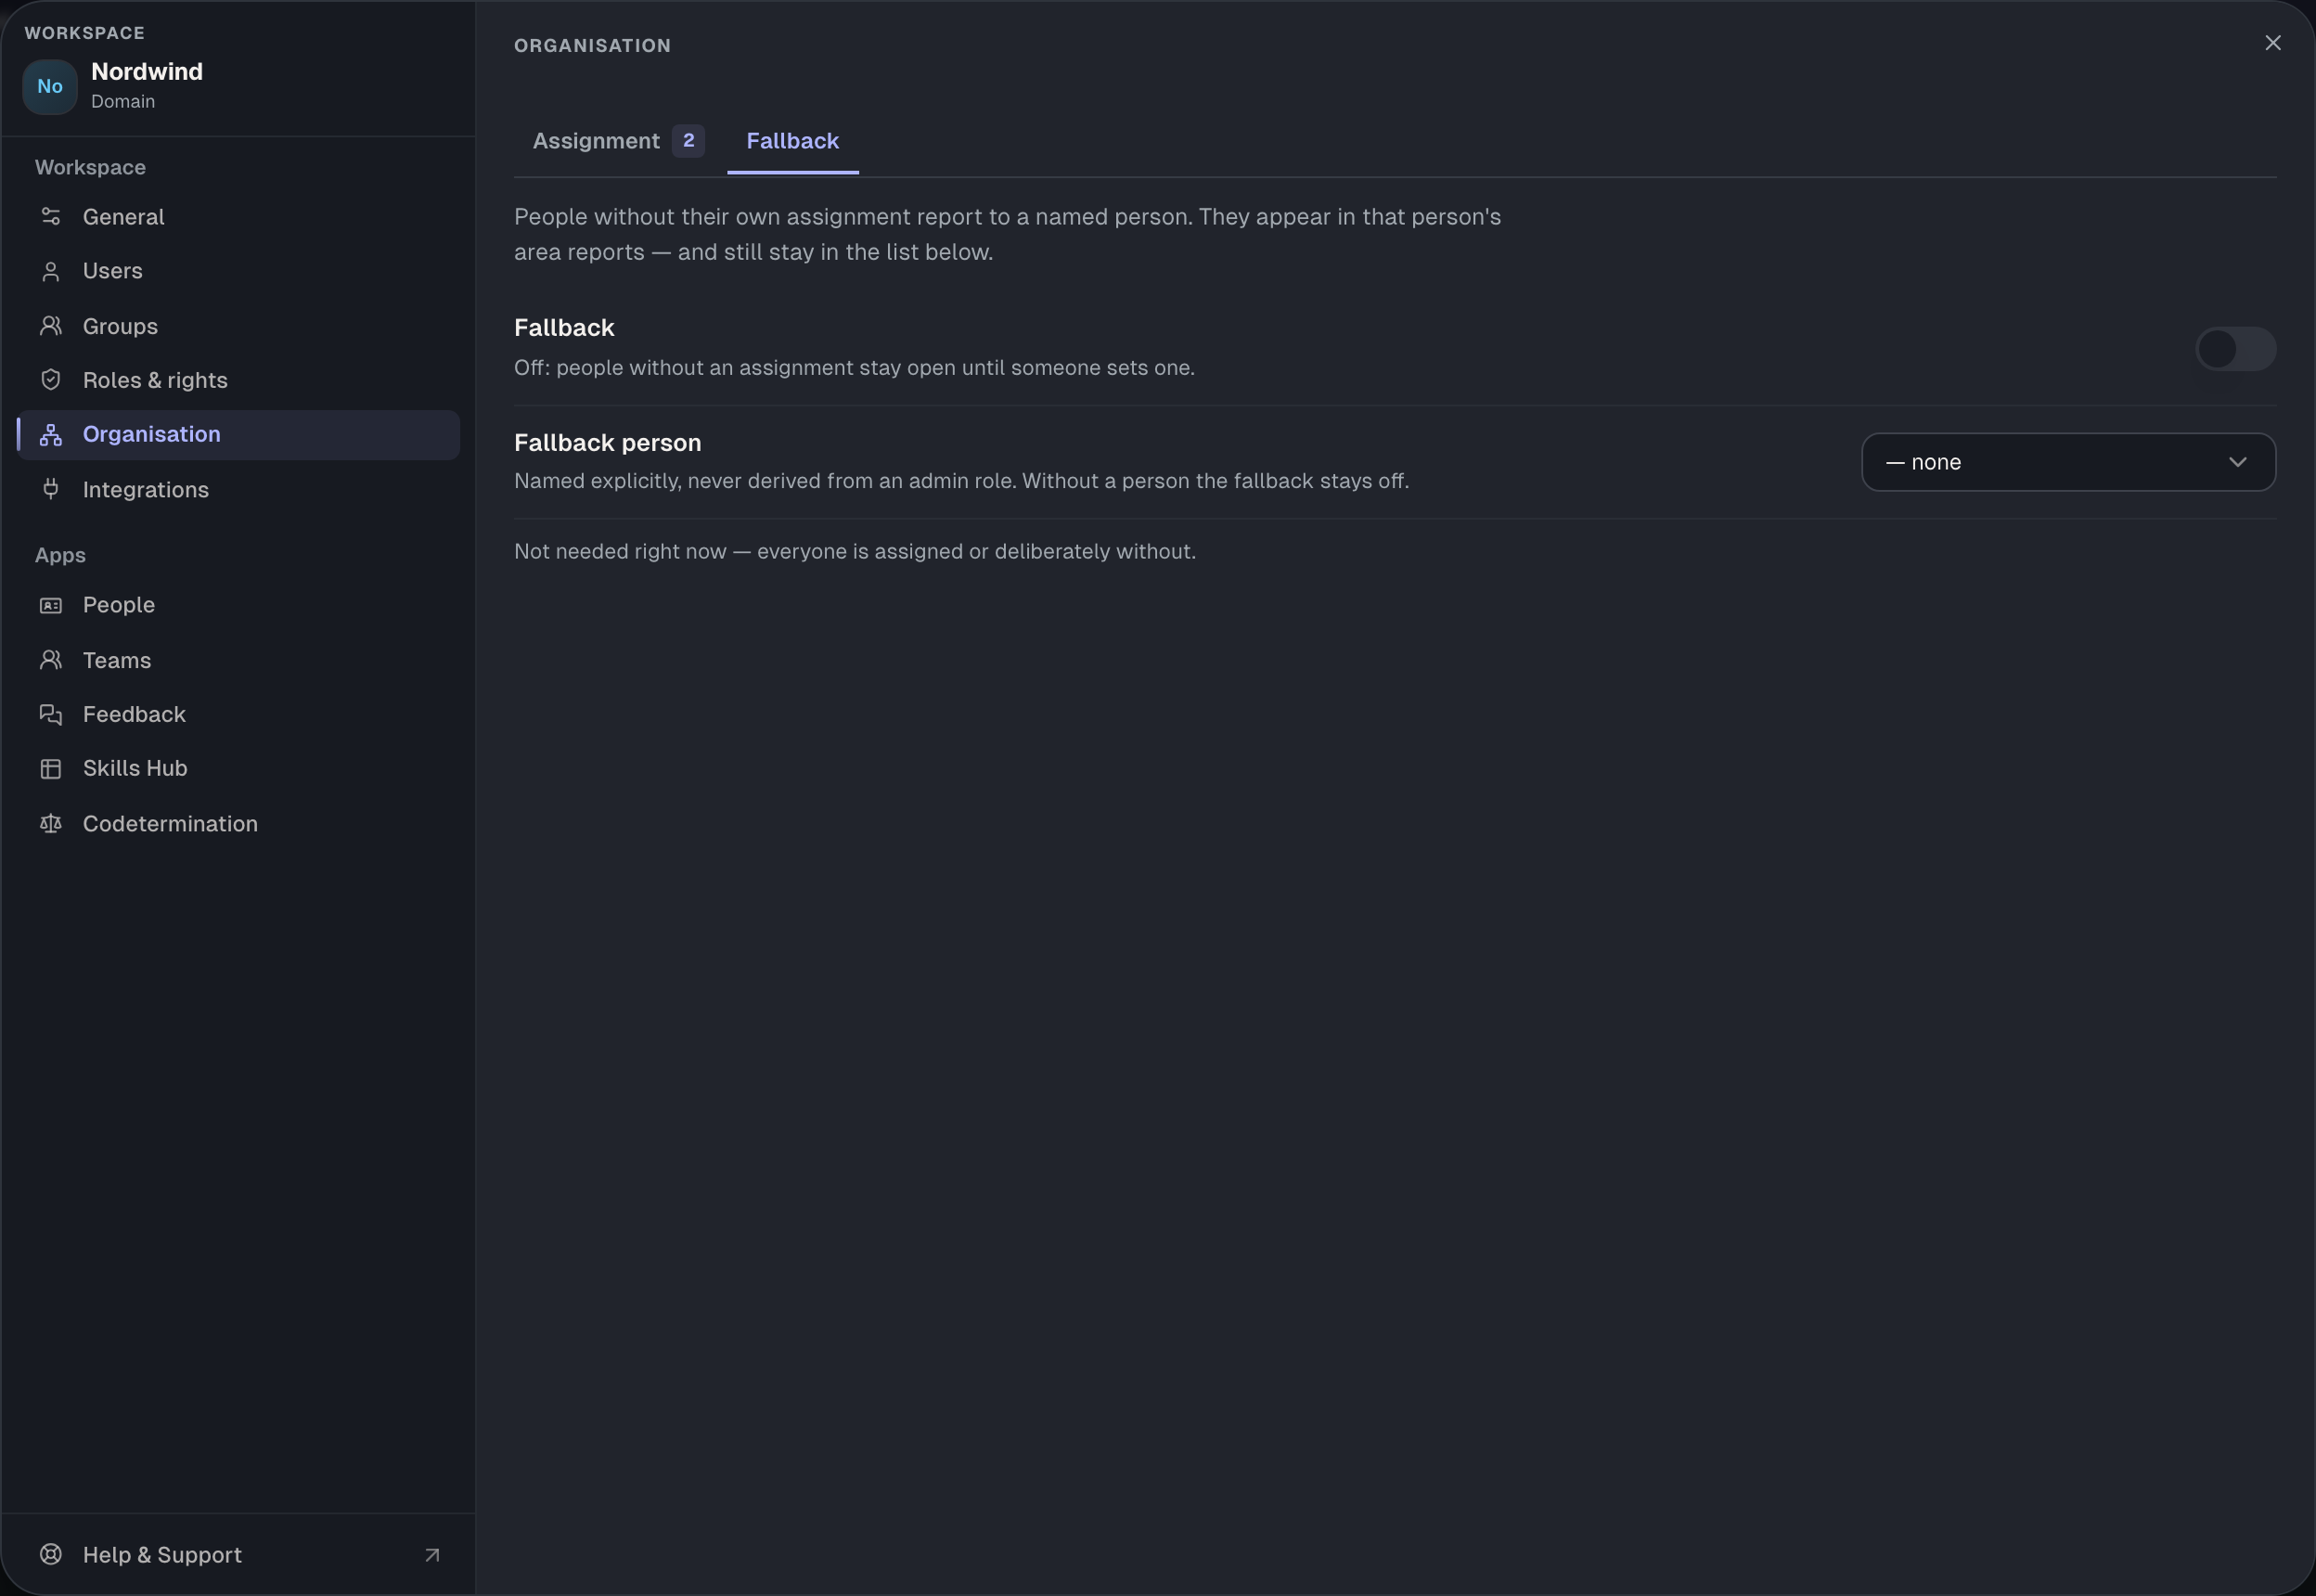The width and height of the screenshot is (2316, 1596).
Task: Open Groups label in sidebar
Action: click(120, 326)
